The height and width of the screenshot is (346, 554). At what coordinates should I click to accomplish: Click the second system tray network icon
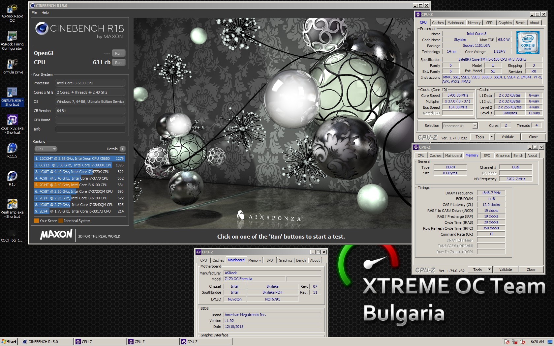[515, 342]
